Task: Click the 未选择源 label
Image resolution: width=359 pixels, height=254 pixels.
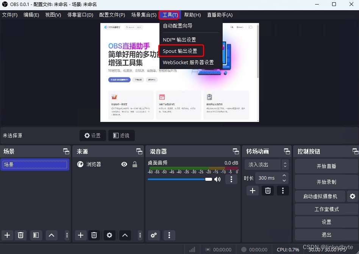Action: pyautogui.click(x=12, y=135)
